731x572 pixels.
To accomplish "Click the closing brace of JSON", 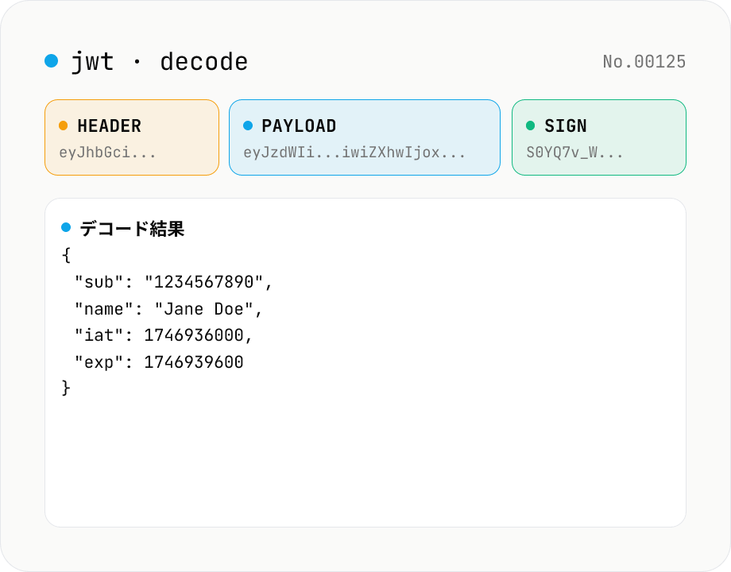I will pyautogui.click(x=66, y=388).
